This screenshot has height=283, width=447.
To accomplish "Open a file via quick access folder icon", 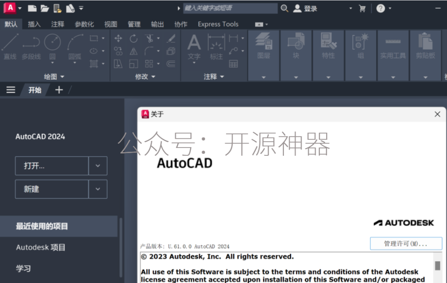I will click(x=45, y=8).
